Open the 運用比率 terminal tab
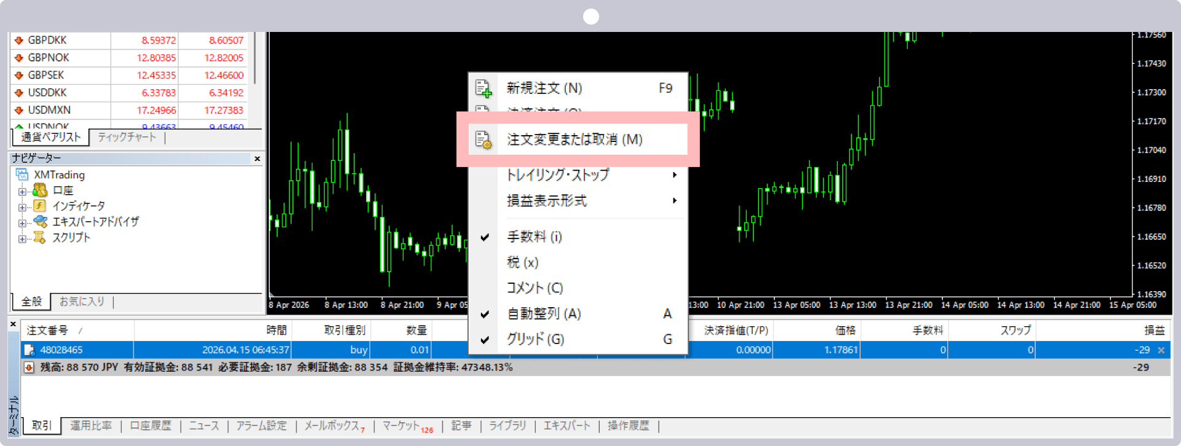1181x446 pixels. click(x=91, y=426)
